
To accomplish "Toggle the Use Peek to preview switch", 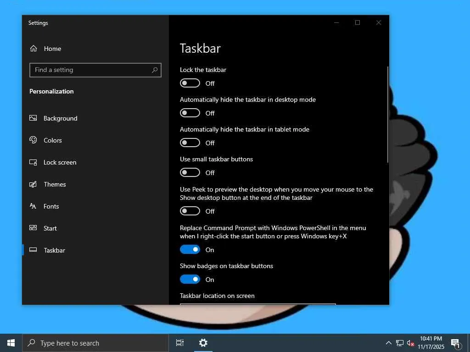I will (190, 211).
